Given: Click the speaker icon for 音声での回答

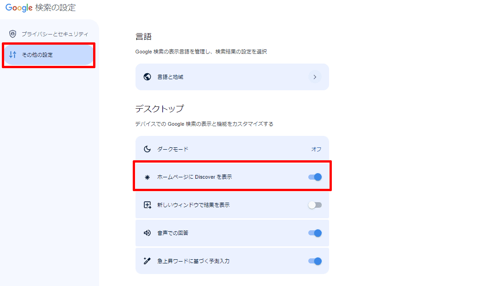Looking at the screenshot, I should coord(147,233).
